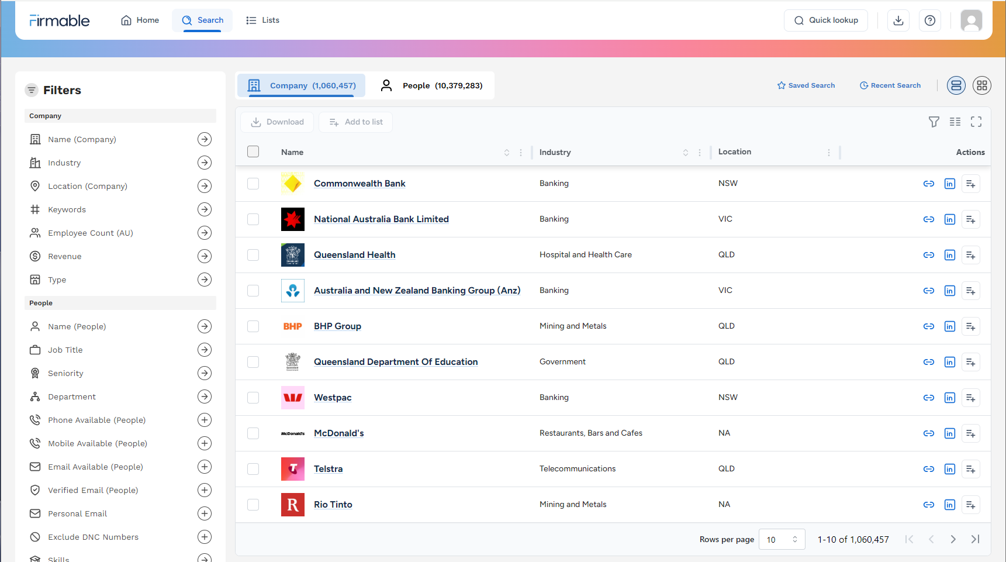Switch to list view layout icon

pos(956,85)
